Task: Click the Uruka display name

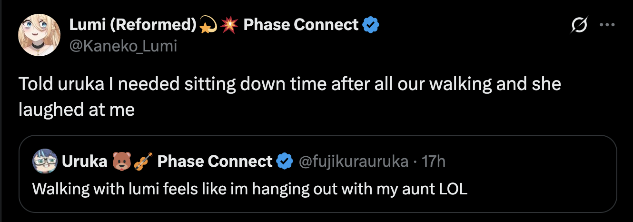Action: click(x=84, y=162)
